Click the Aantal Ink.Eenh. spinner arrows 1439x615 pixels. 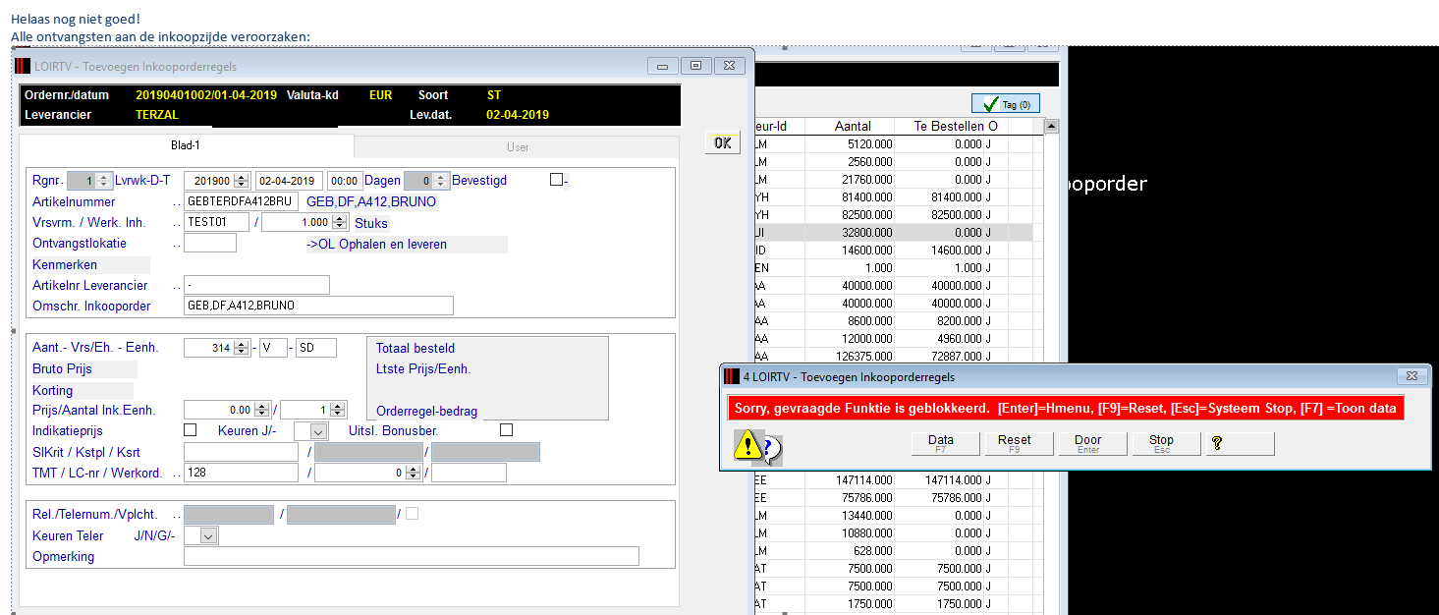coord(340,410)
